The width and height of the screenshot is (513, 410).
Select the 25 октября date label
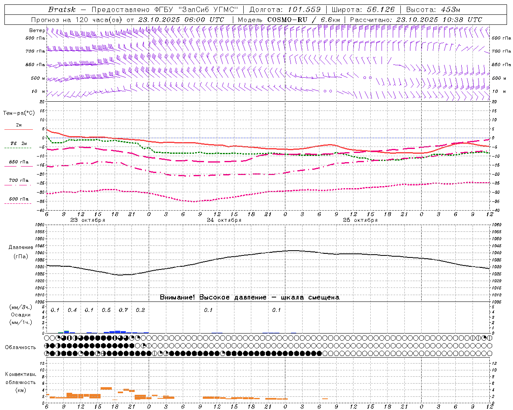(x=360, y=220)
